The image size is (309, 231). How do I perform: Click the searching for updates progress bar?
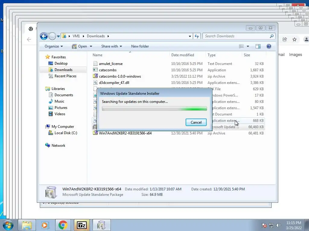[154, 109]
